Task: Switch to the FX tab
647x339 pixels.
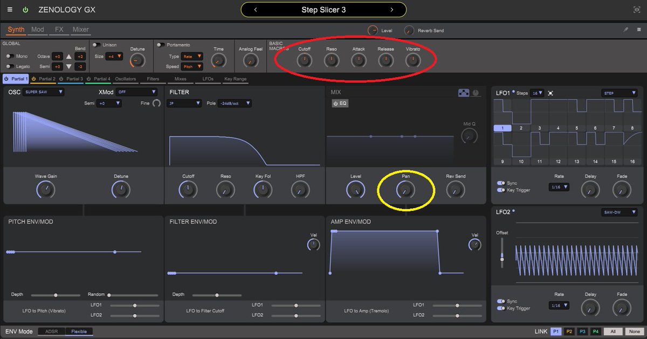Action: coord(59,30)
